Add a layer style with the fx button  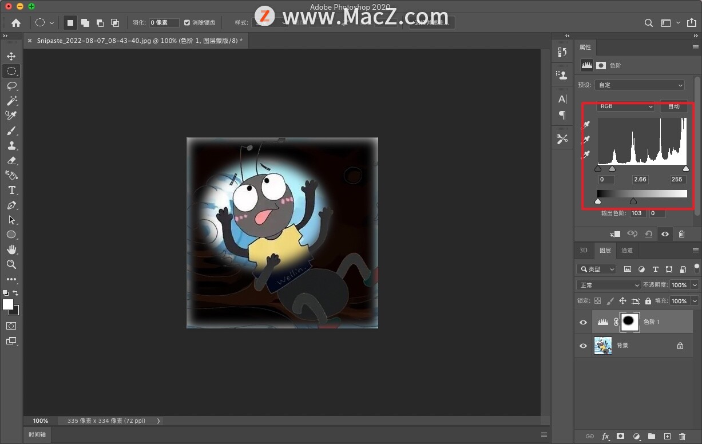(x=605, y=437)
